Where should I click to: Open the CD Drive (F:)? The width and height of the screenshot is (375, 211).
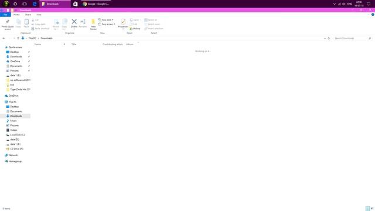[16, 149]
